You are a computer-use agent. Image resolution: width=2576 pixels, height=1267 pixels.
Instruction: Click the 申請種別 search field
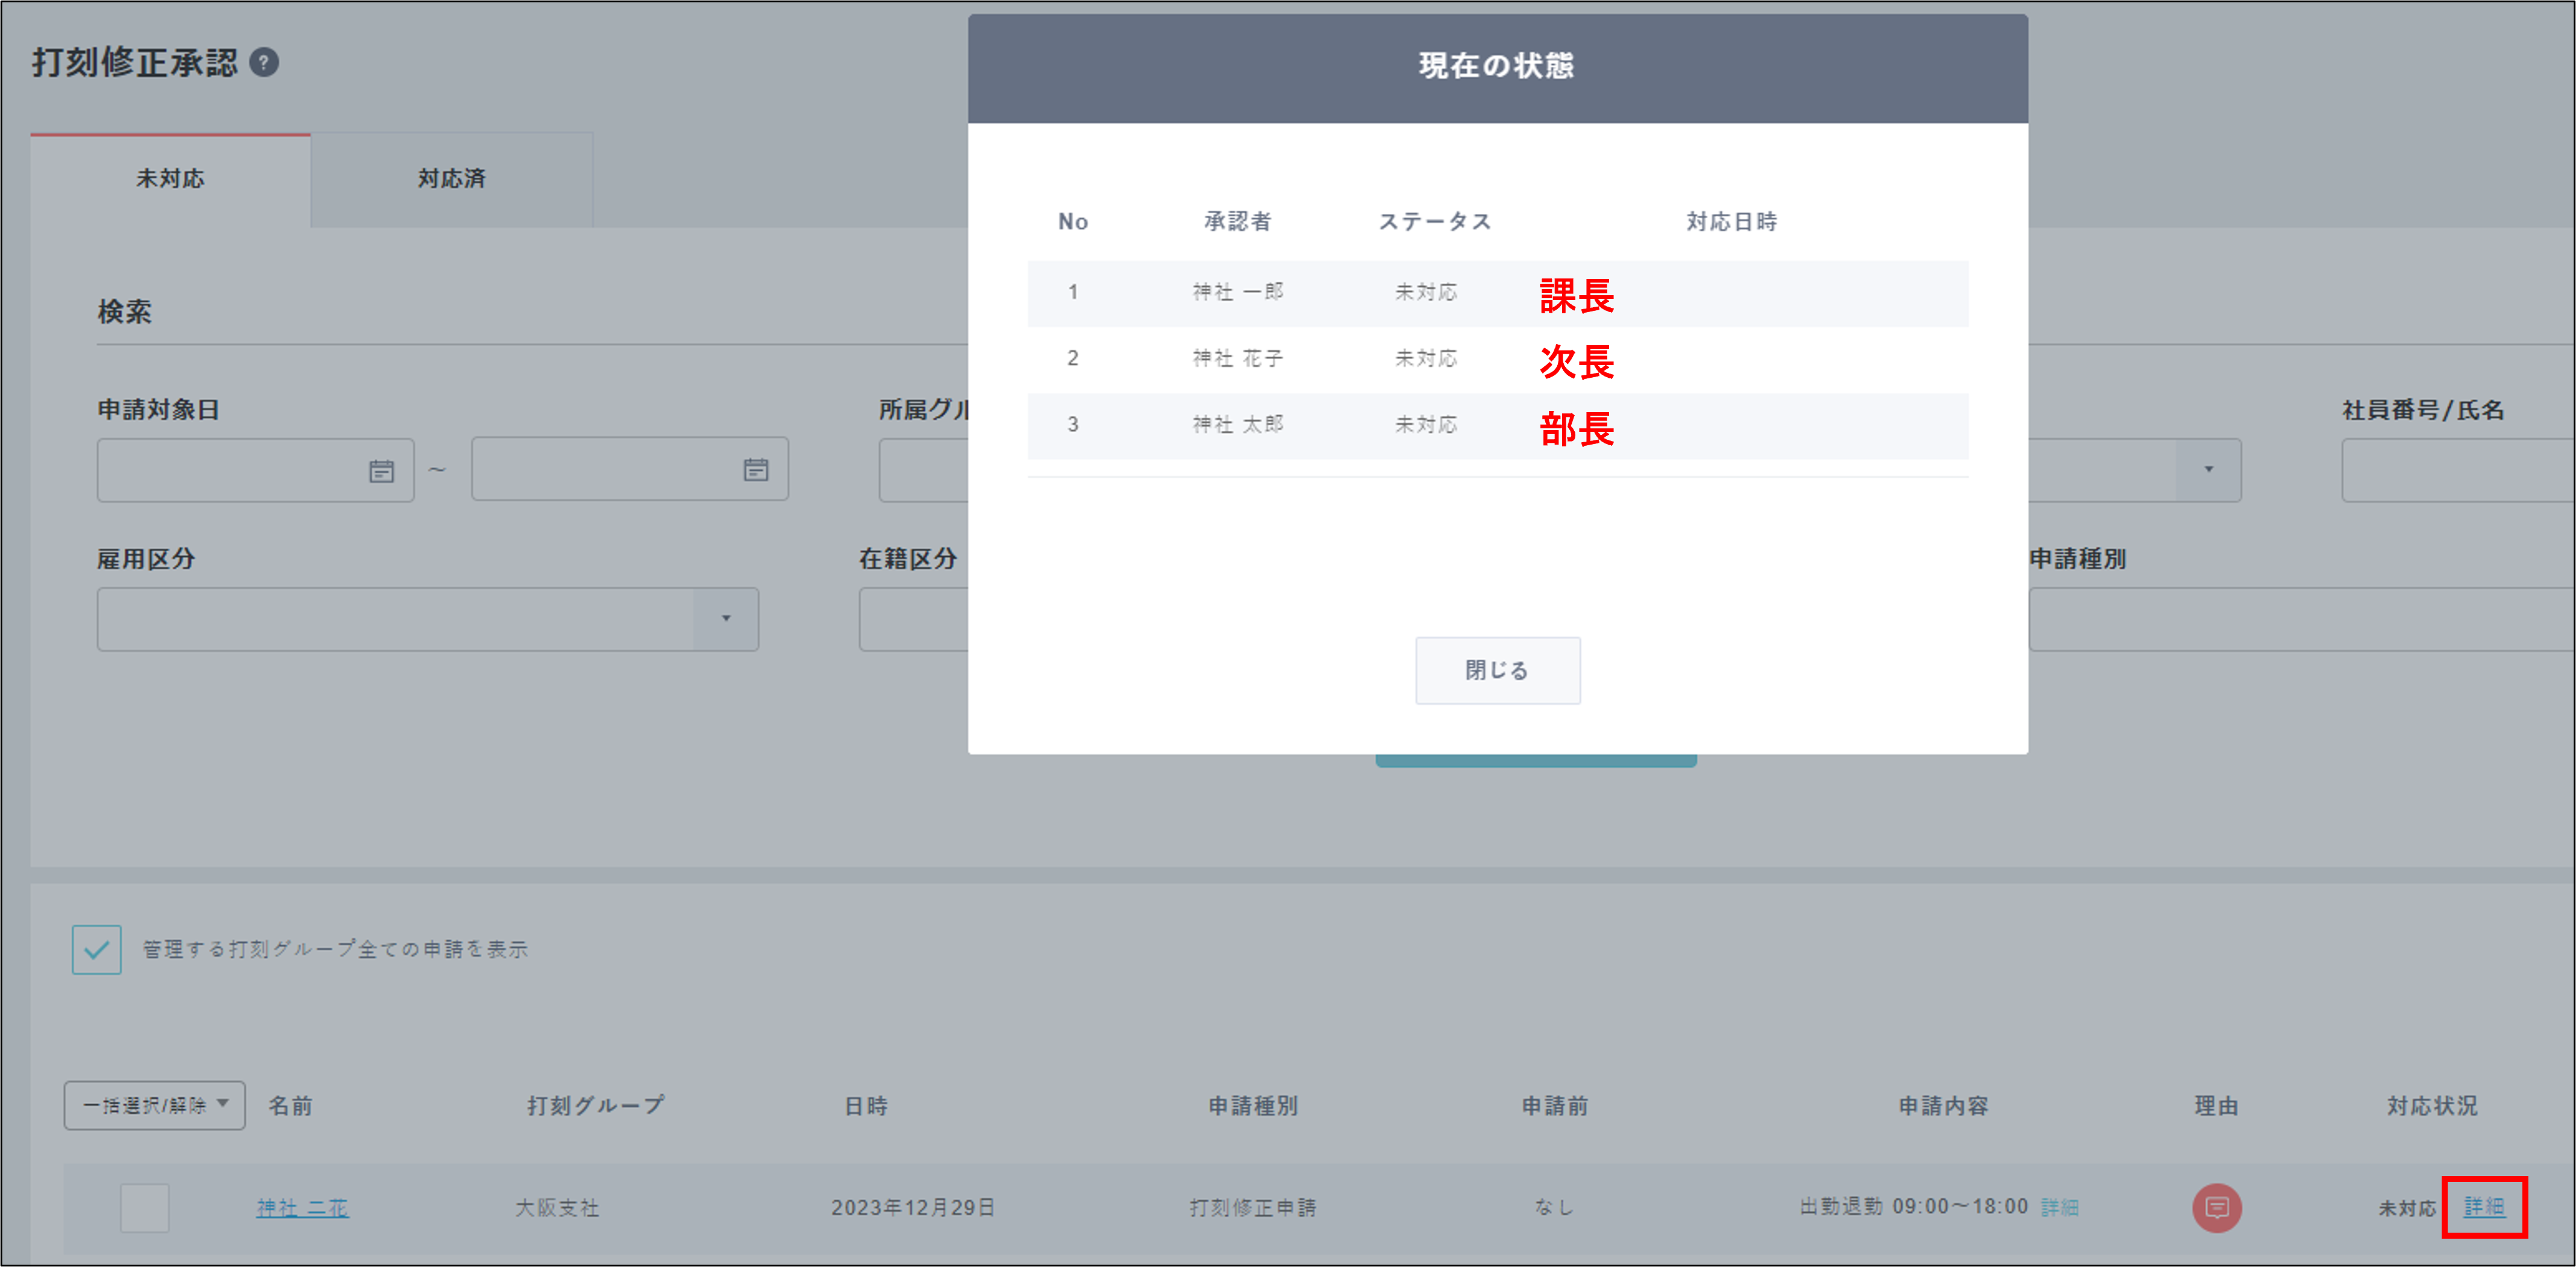coord(2300,619)
